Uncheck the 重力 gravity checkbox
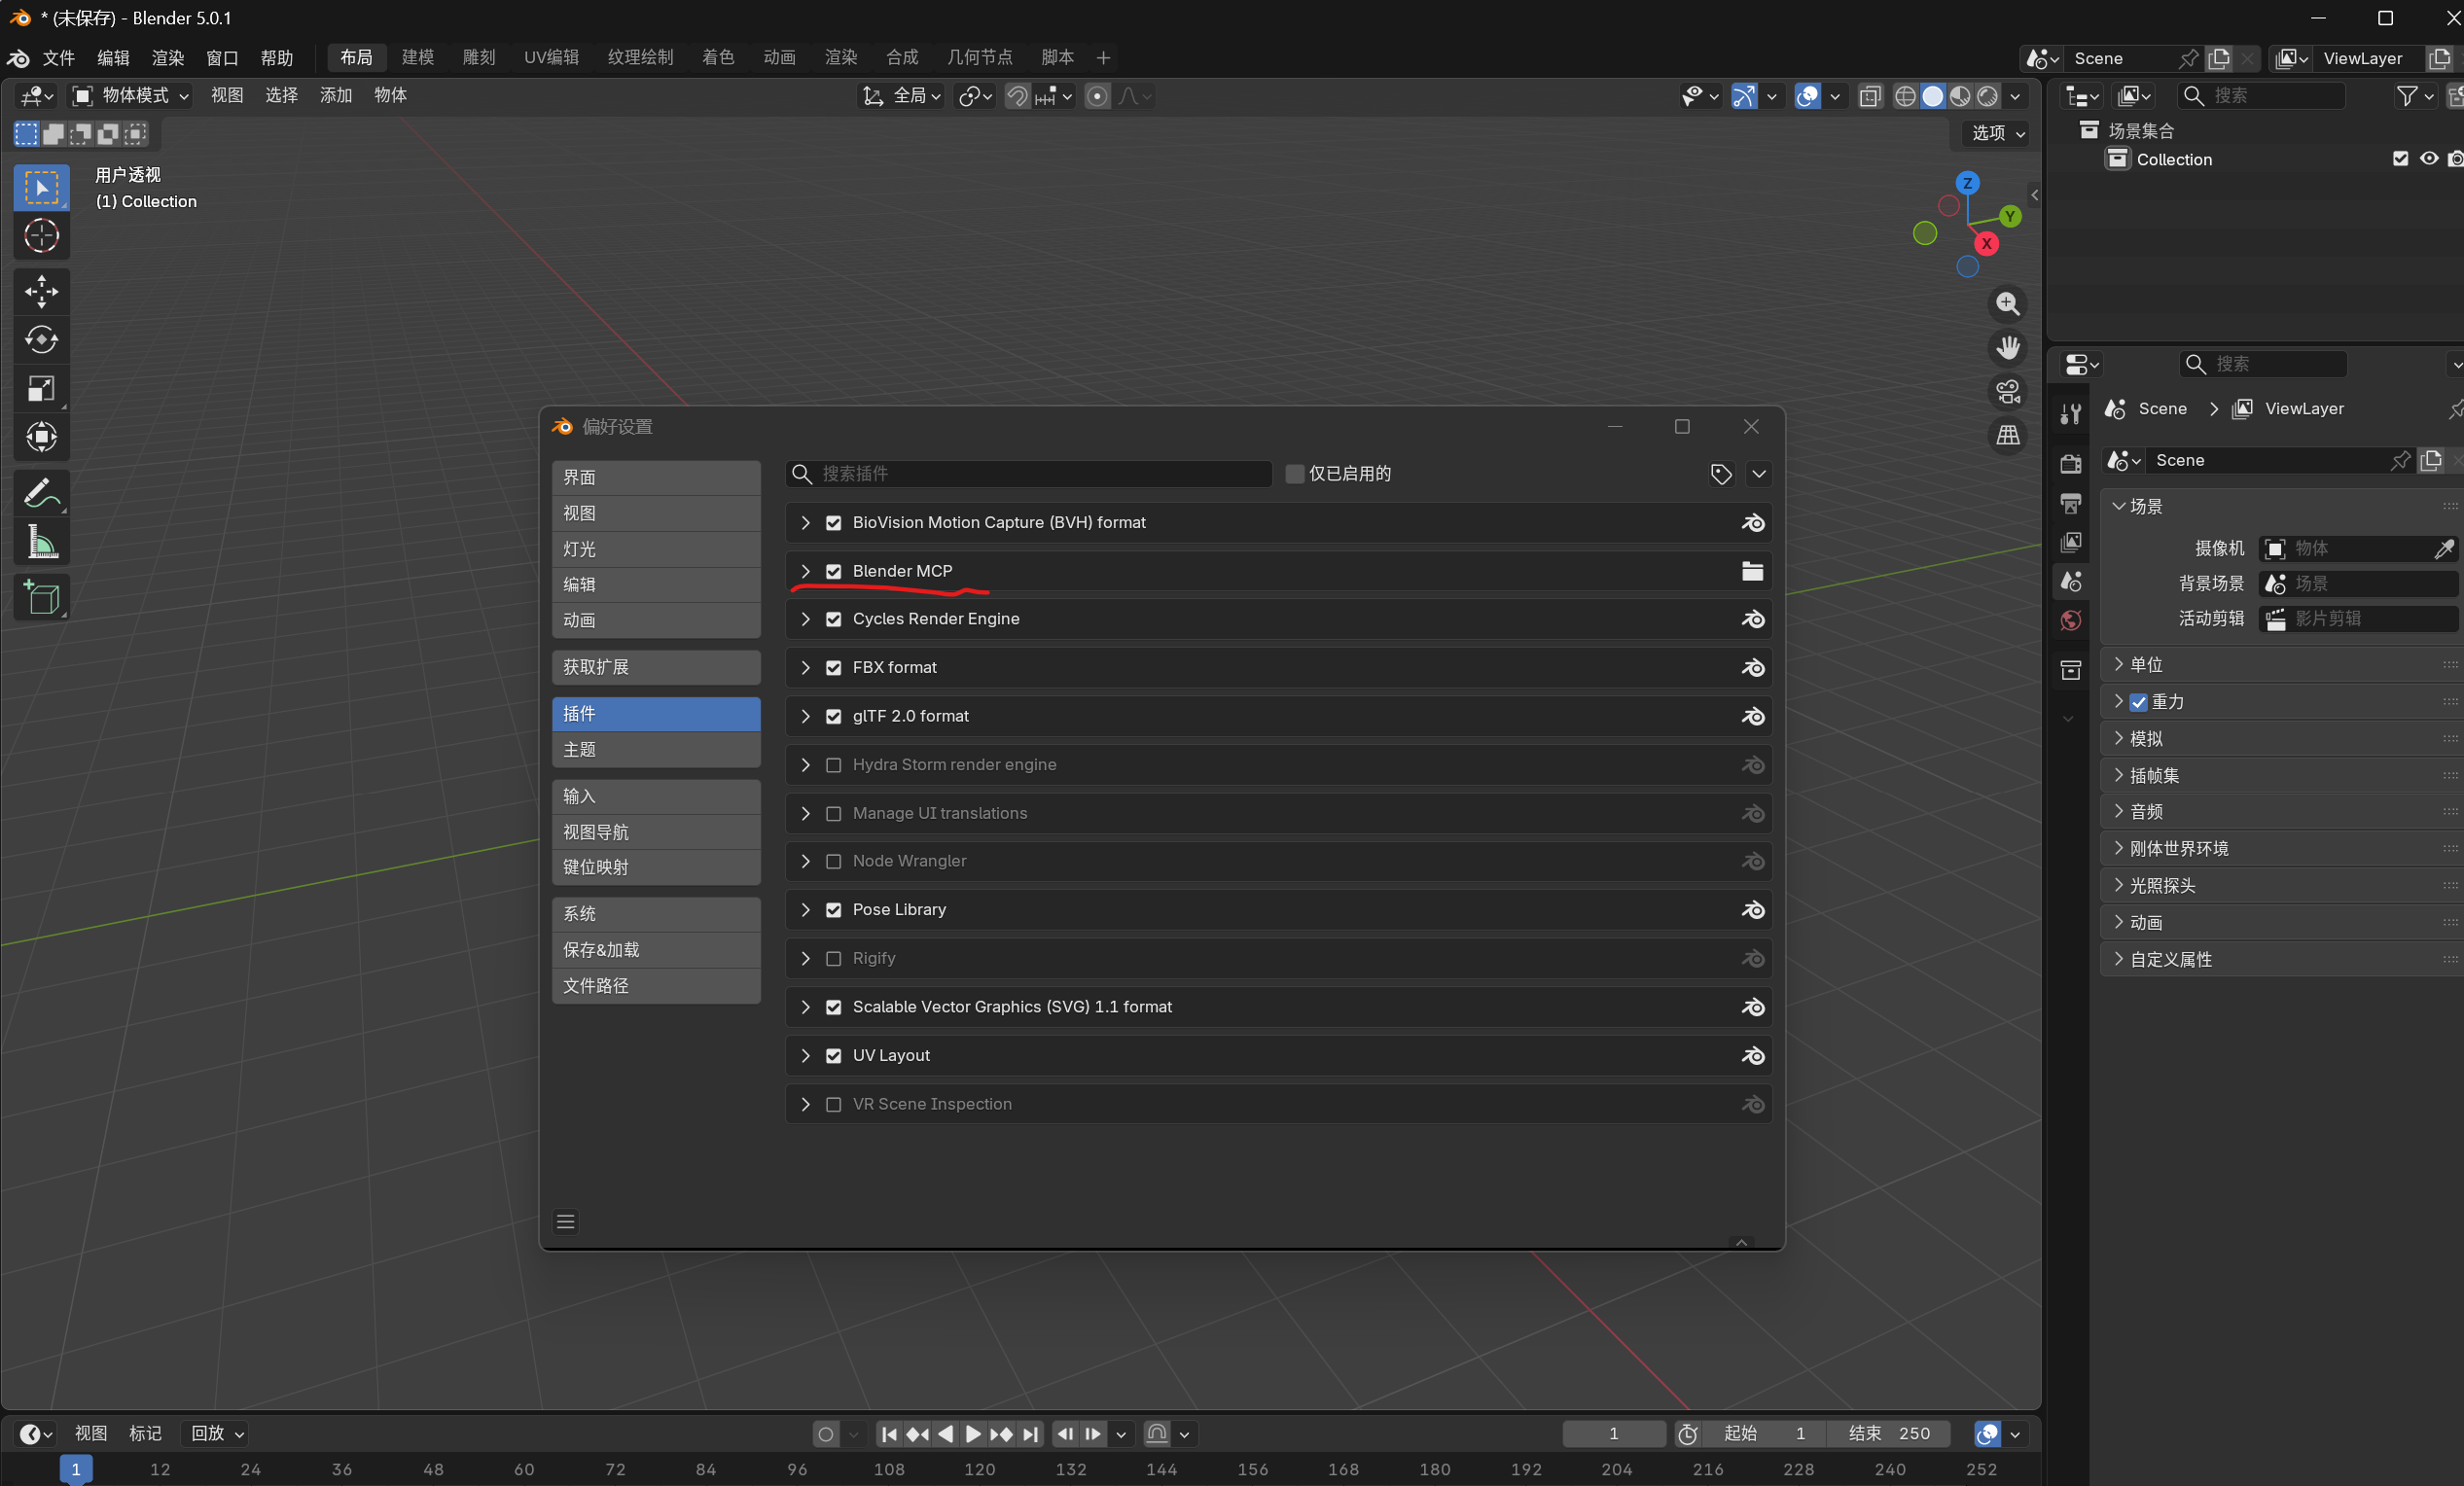 click(2138, 702)
